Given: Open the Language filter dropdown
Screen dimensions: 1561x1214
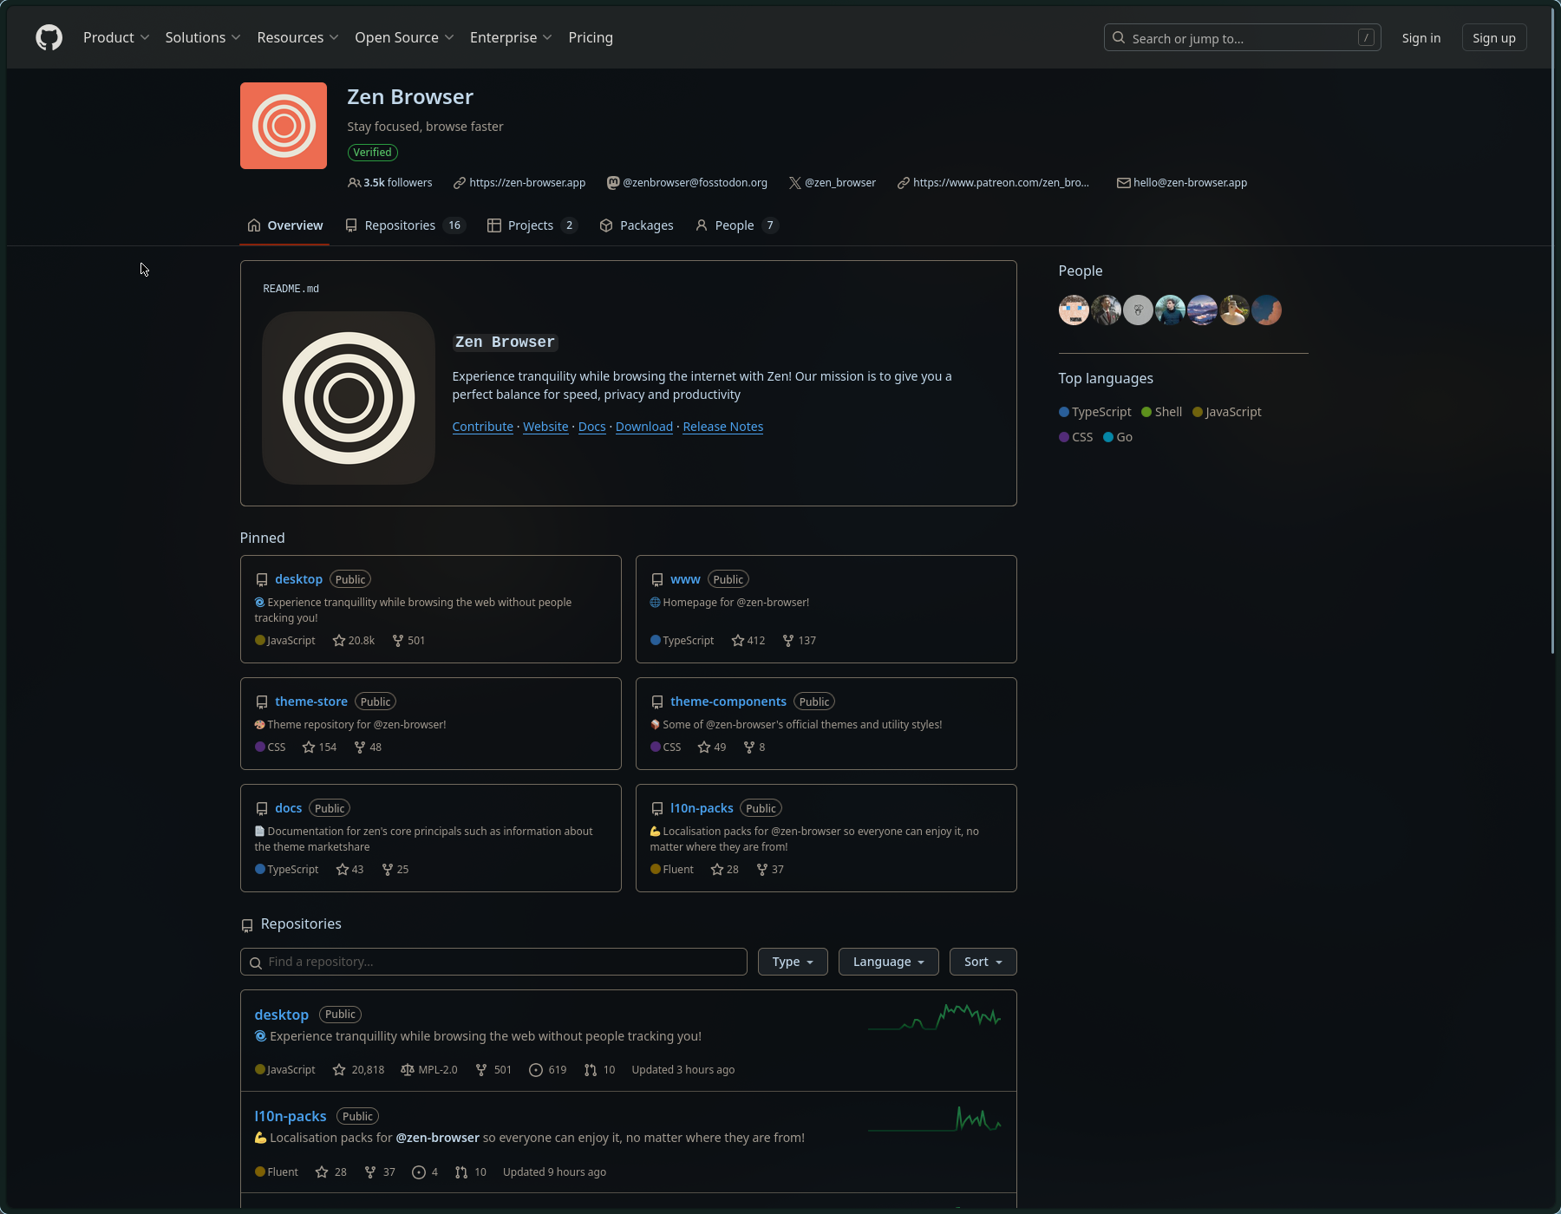Looking at the screenshot, I should (888, 962).
